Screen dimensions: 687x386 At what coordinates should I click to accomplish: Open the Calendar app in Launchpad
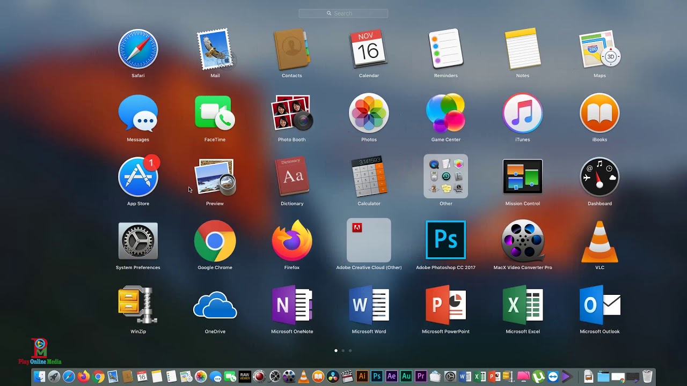(x=369, y=49)
